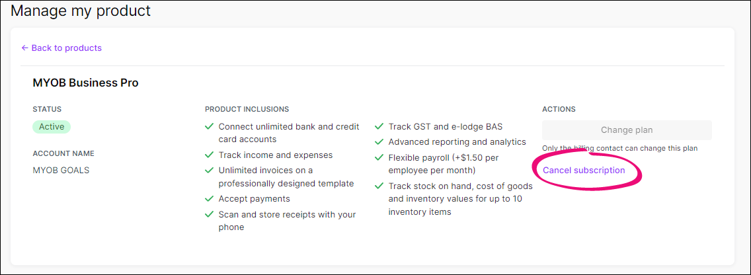
Task: Click the ACTIONS section label
Action: 559,109
